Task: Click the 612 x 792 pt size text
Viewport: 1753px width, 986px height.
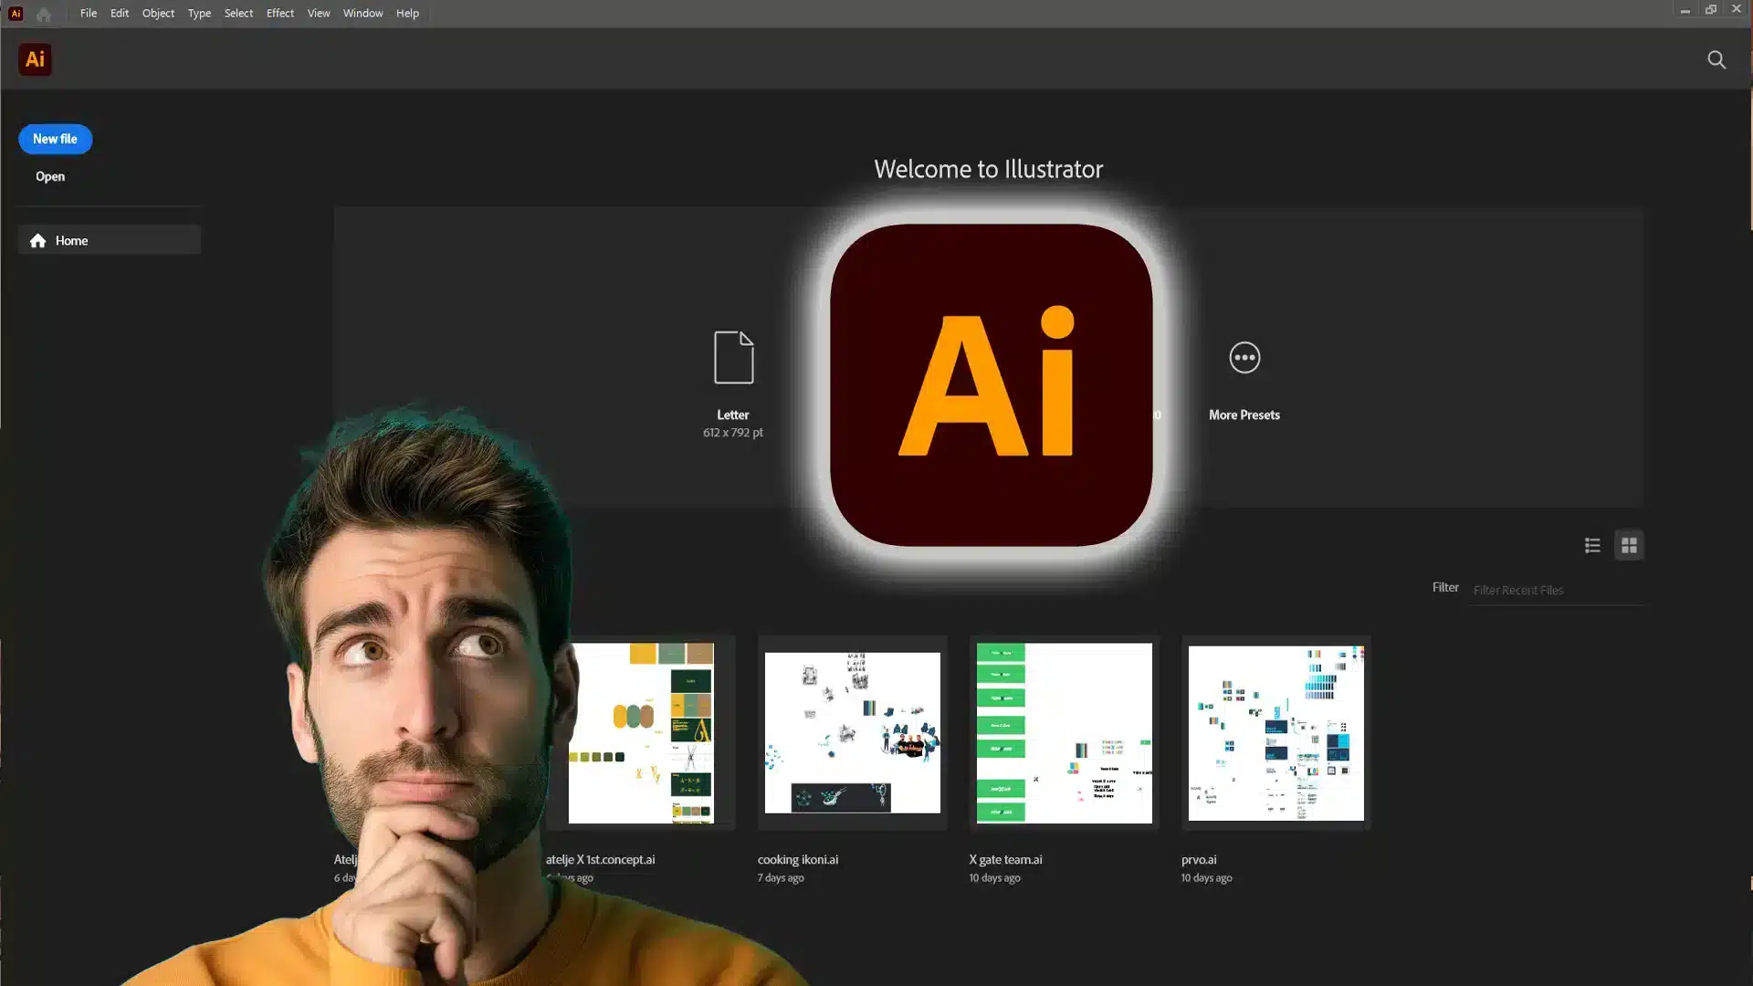Action: tap(733, 433)
